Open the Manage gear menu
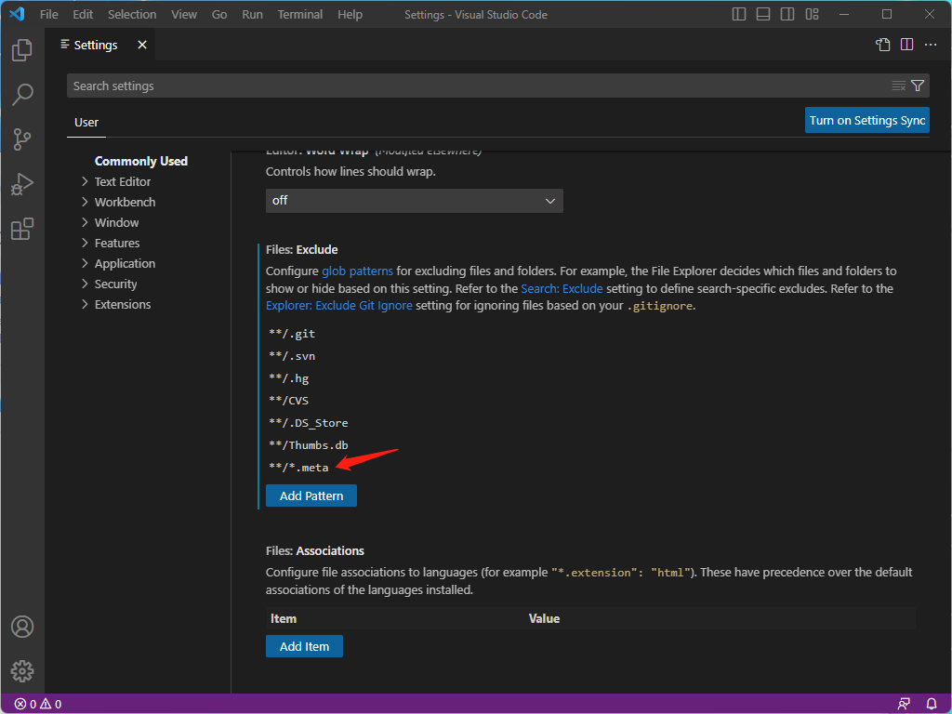Viewport: 952px width, 714px height. pos(22,671)
